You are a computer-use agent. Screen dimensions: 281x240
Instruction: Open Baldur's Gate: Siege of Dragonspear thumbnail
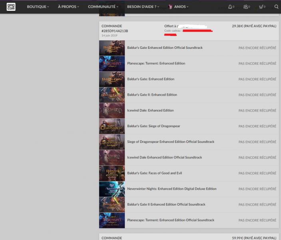pyautogui.click(x=112, y=126)
